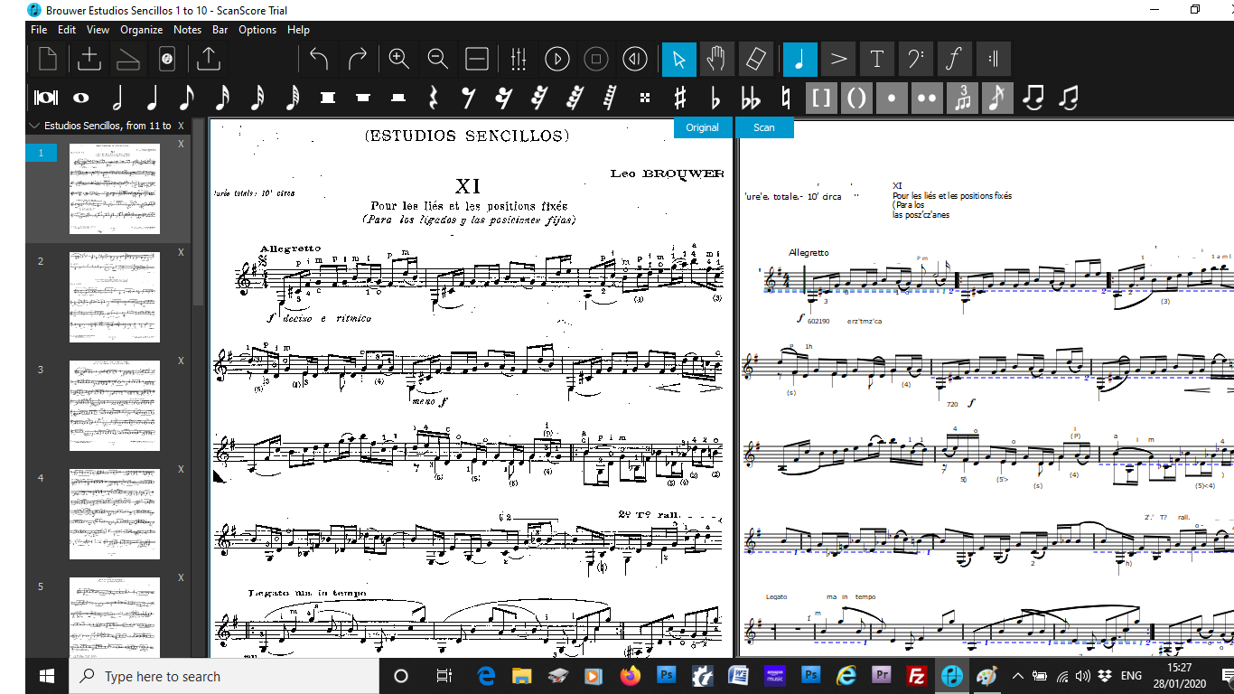Select the half note

[x=117, y=98]
